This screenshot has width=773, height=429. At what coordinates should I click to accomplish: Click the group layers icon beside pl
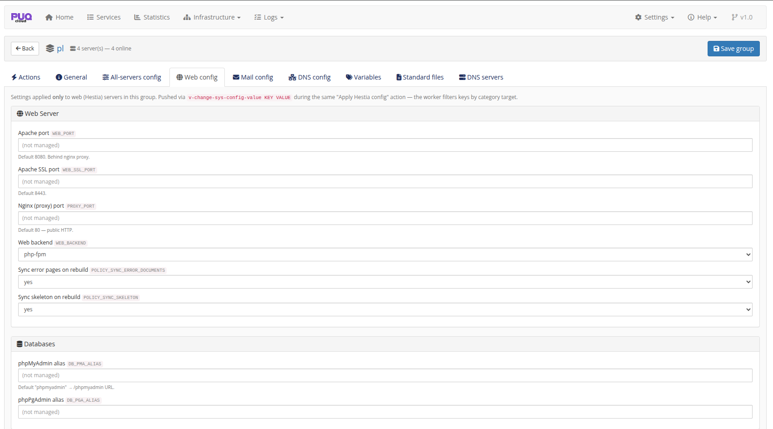coord(50,49)
